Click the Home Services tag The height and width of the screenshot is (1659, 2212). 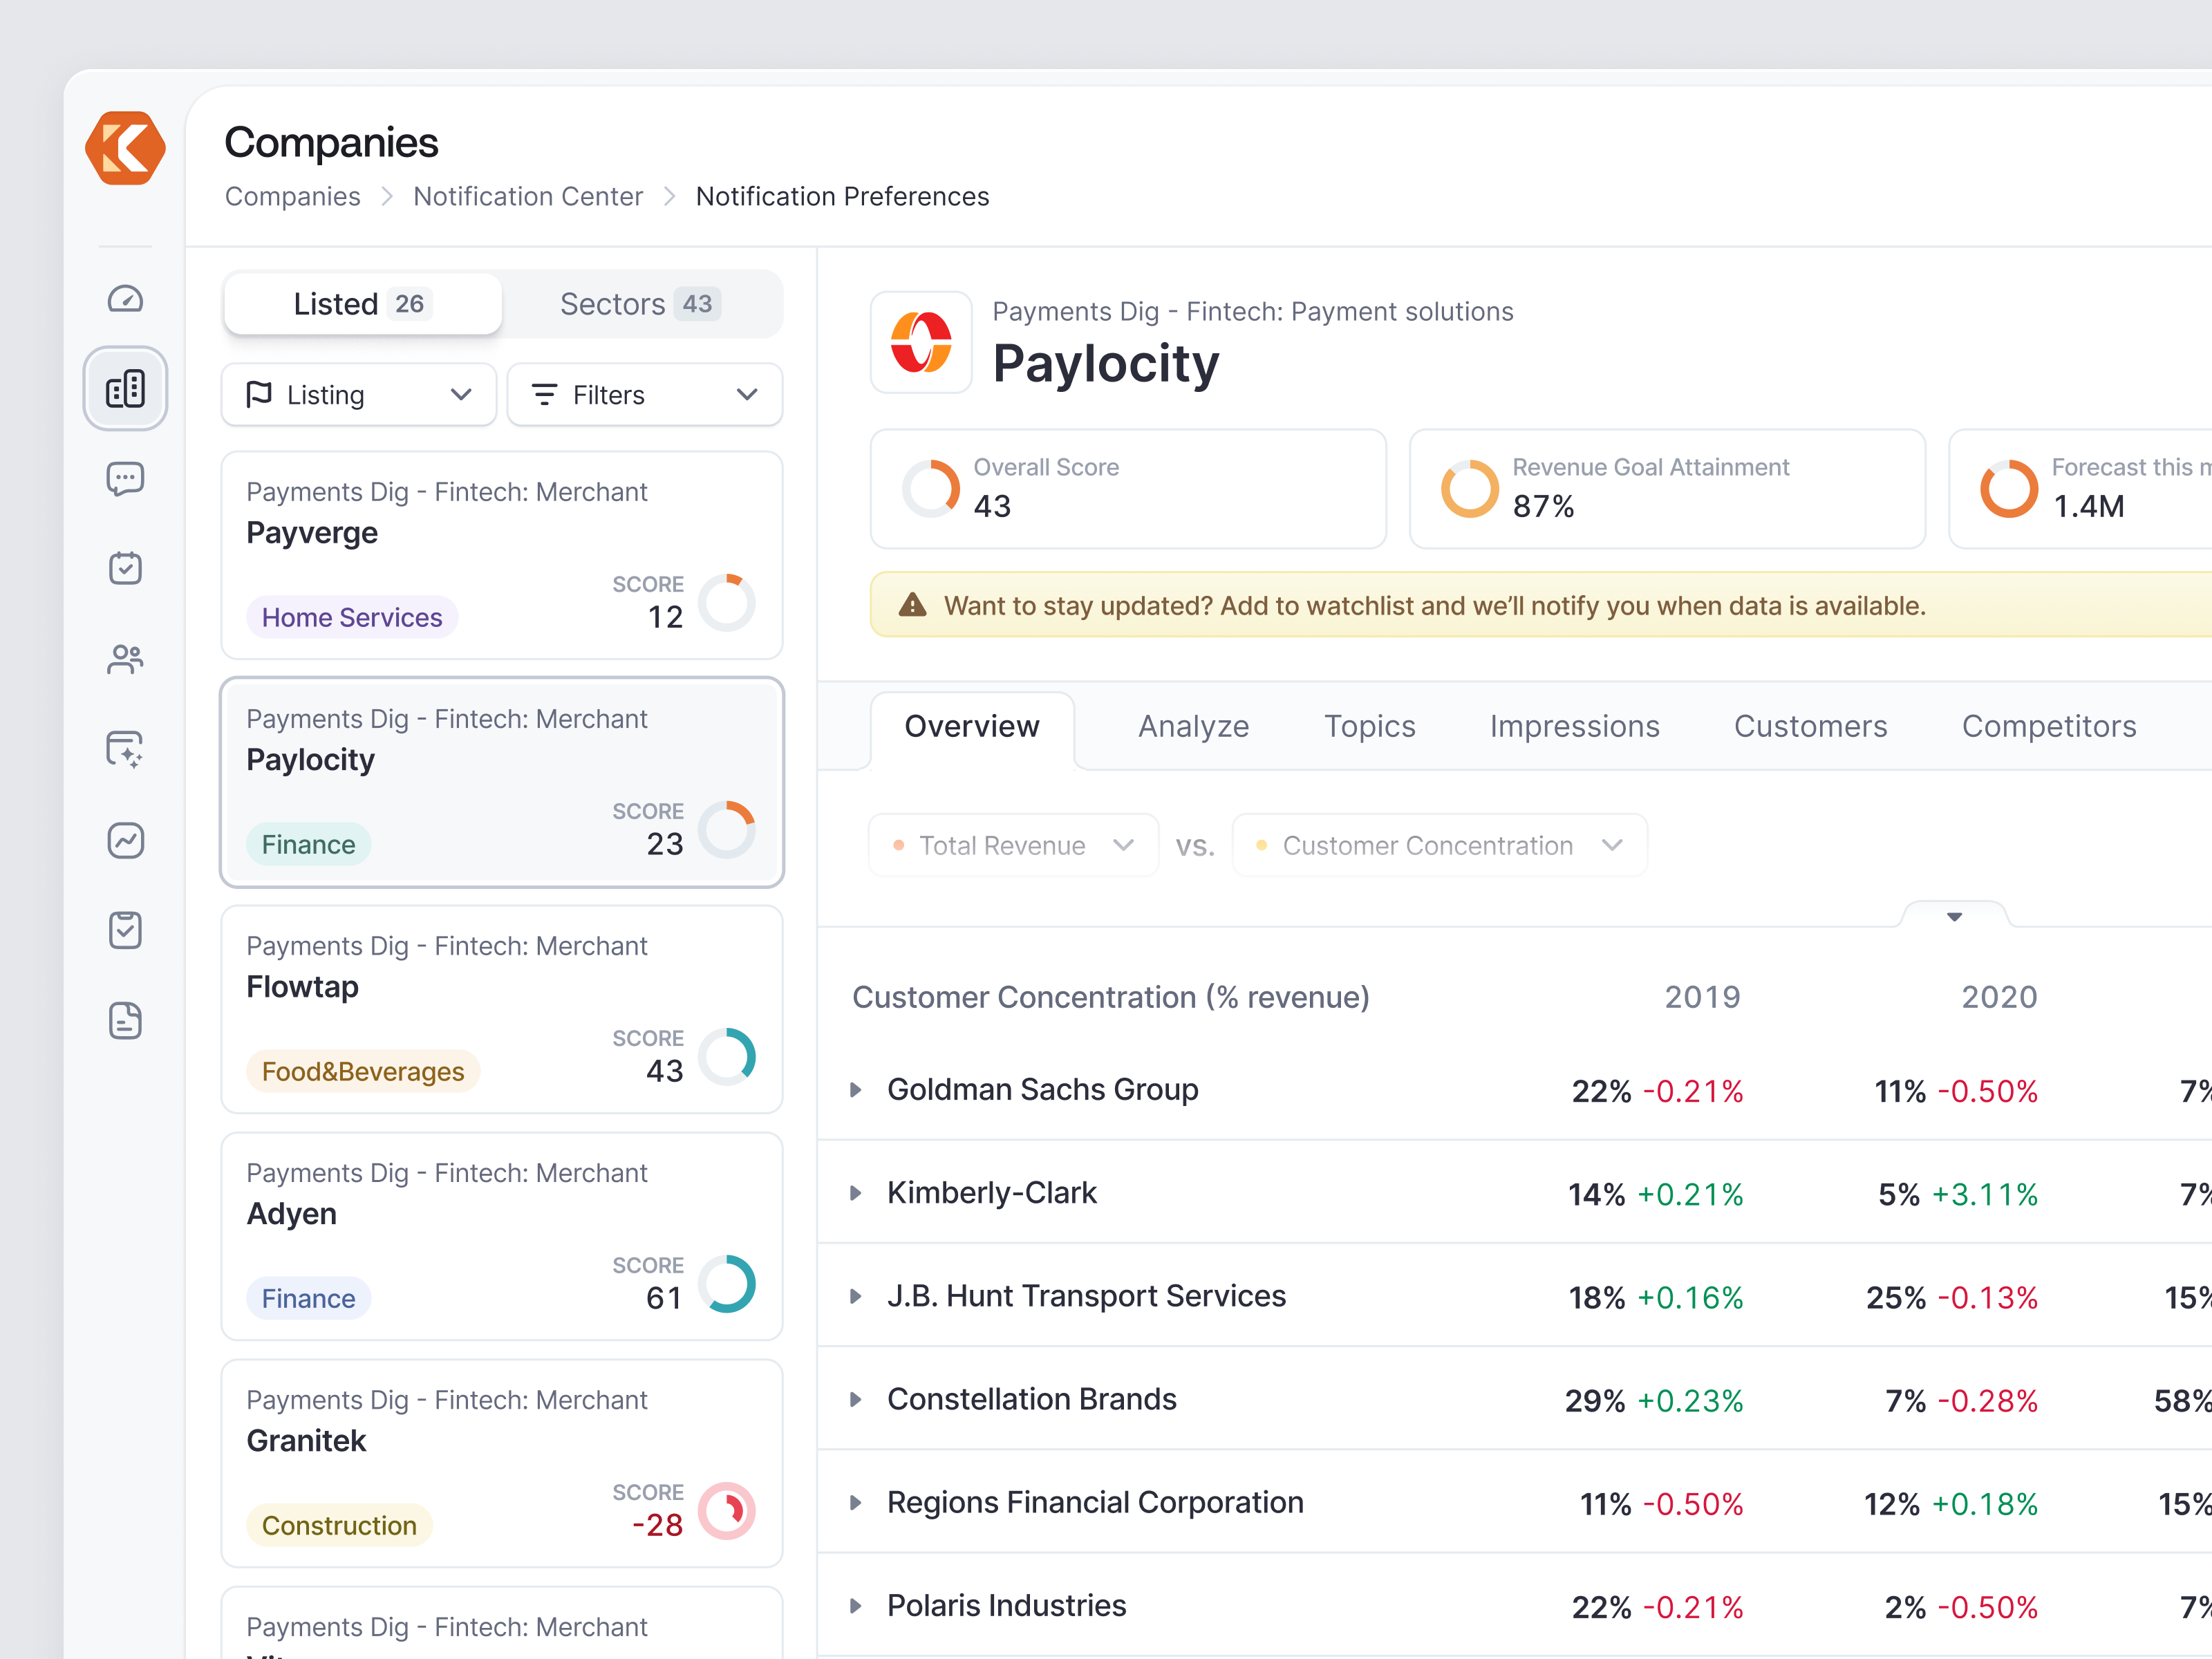coord(352,617)
